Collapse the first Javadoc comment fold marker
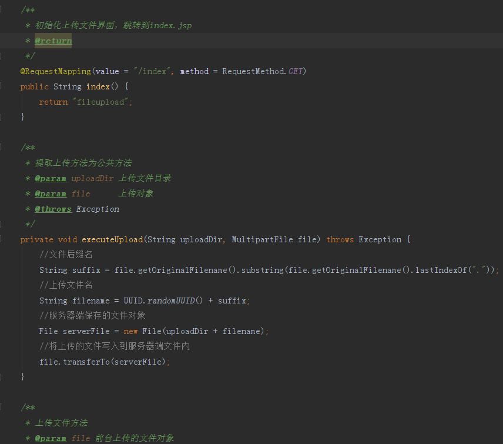This screenshot has width=503, height=444. [2, 10]
